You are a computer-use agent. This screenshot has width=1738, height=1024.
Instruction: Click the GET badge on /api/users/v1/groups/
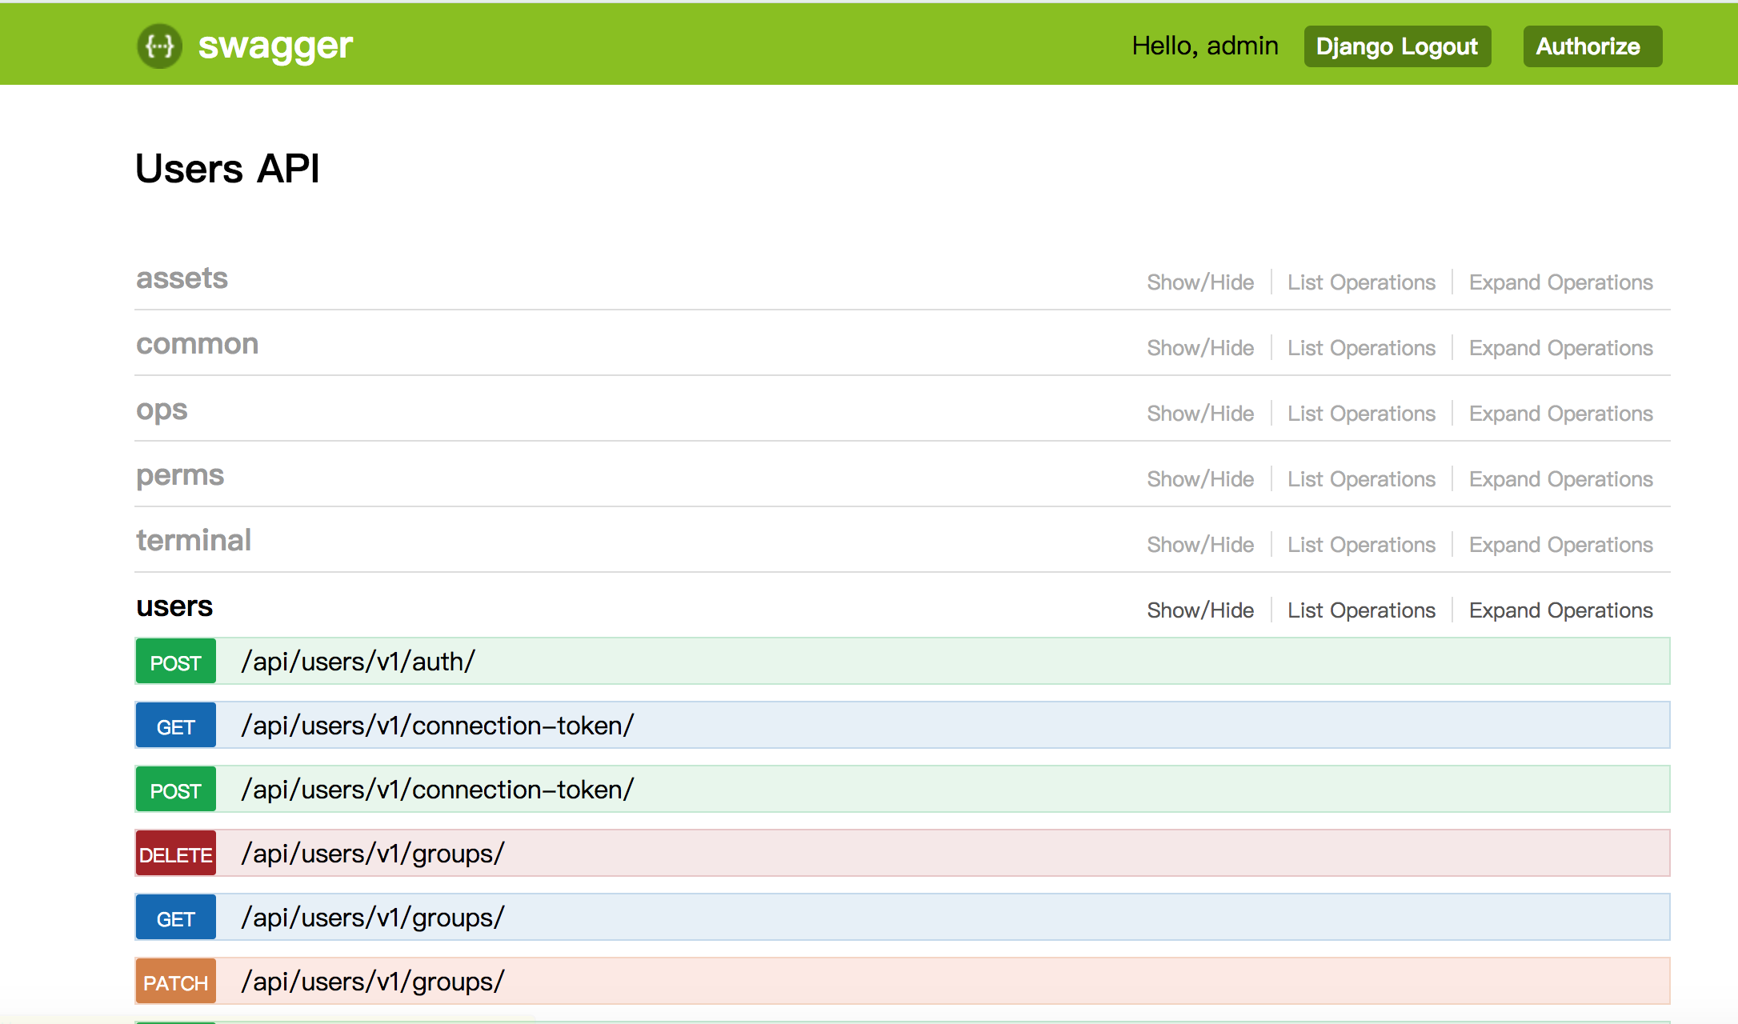(x=175, y=918)
